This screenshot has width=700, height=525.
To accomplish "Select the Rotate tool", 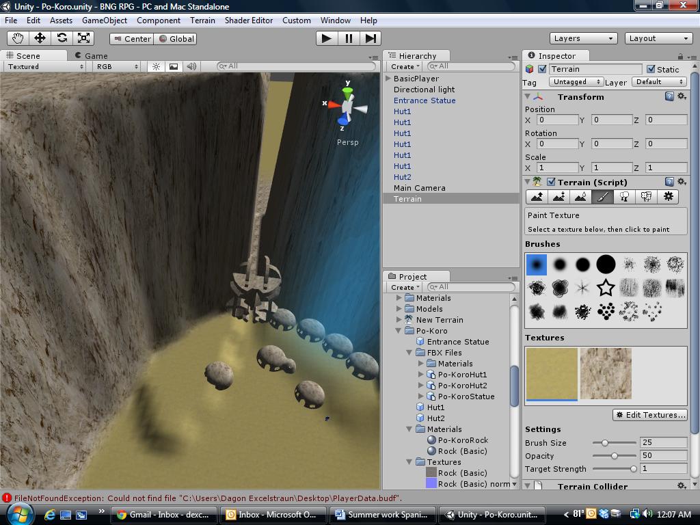I will point(62,38).
